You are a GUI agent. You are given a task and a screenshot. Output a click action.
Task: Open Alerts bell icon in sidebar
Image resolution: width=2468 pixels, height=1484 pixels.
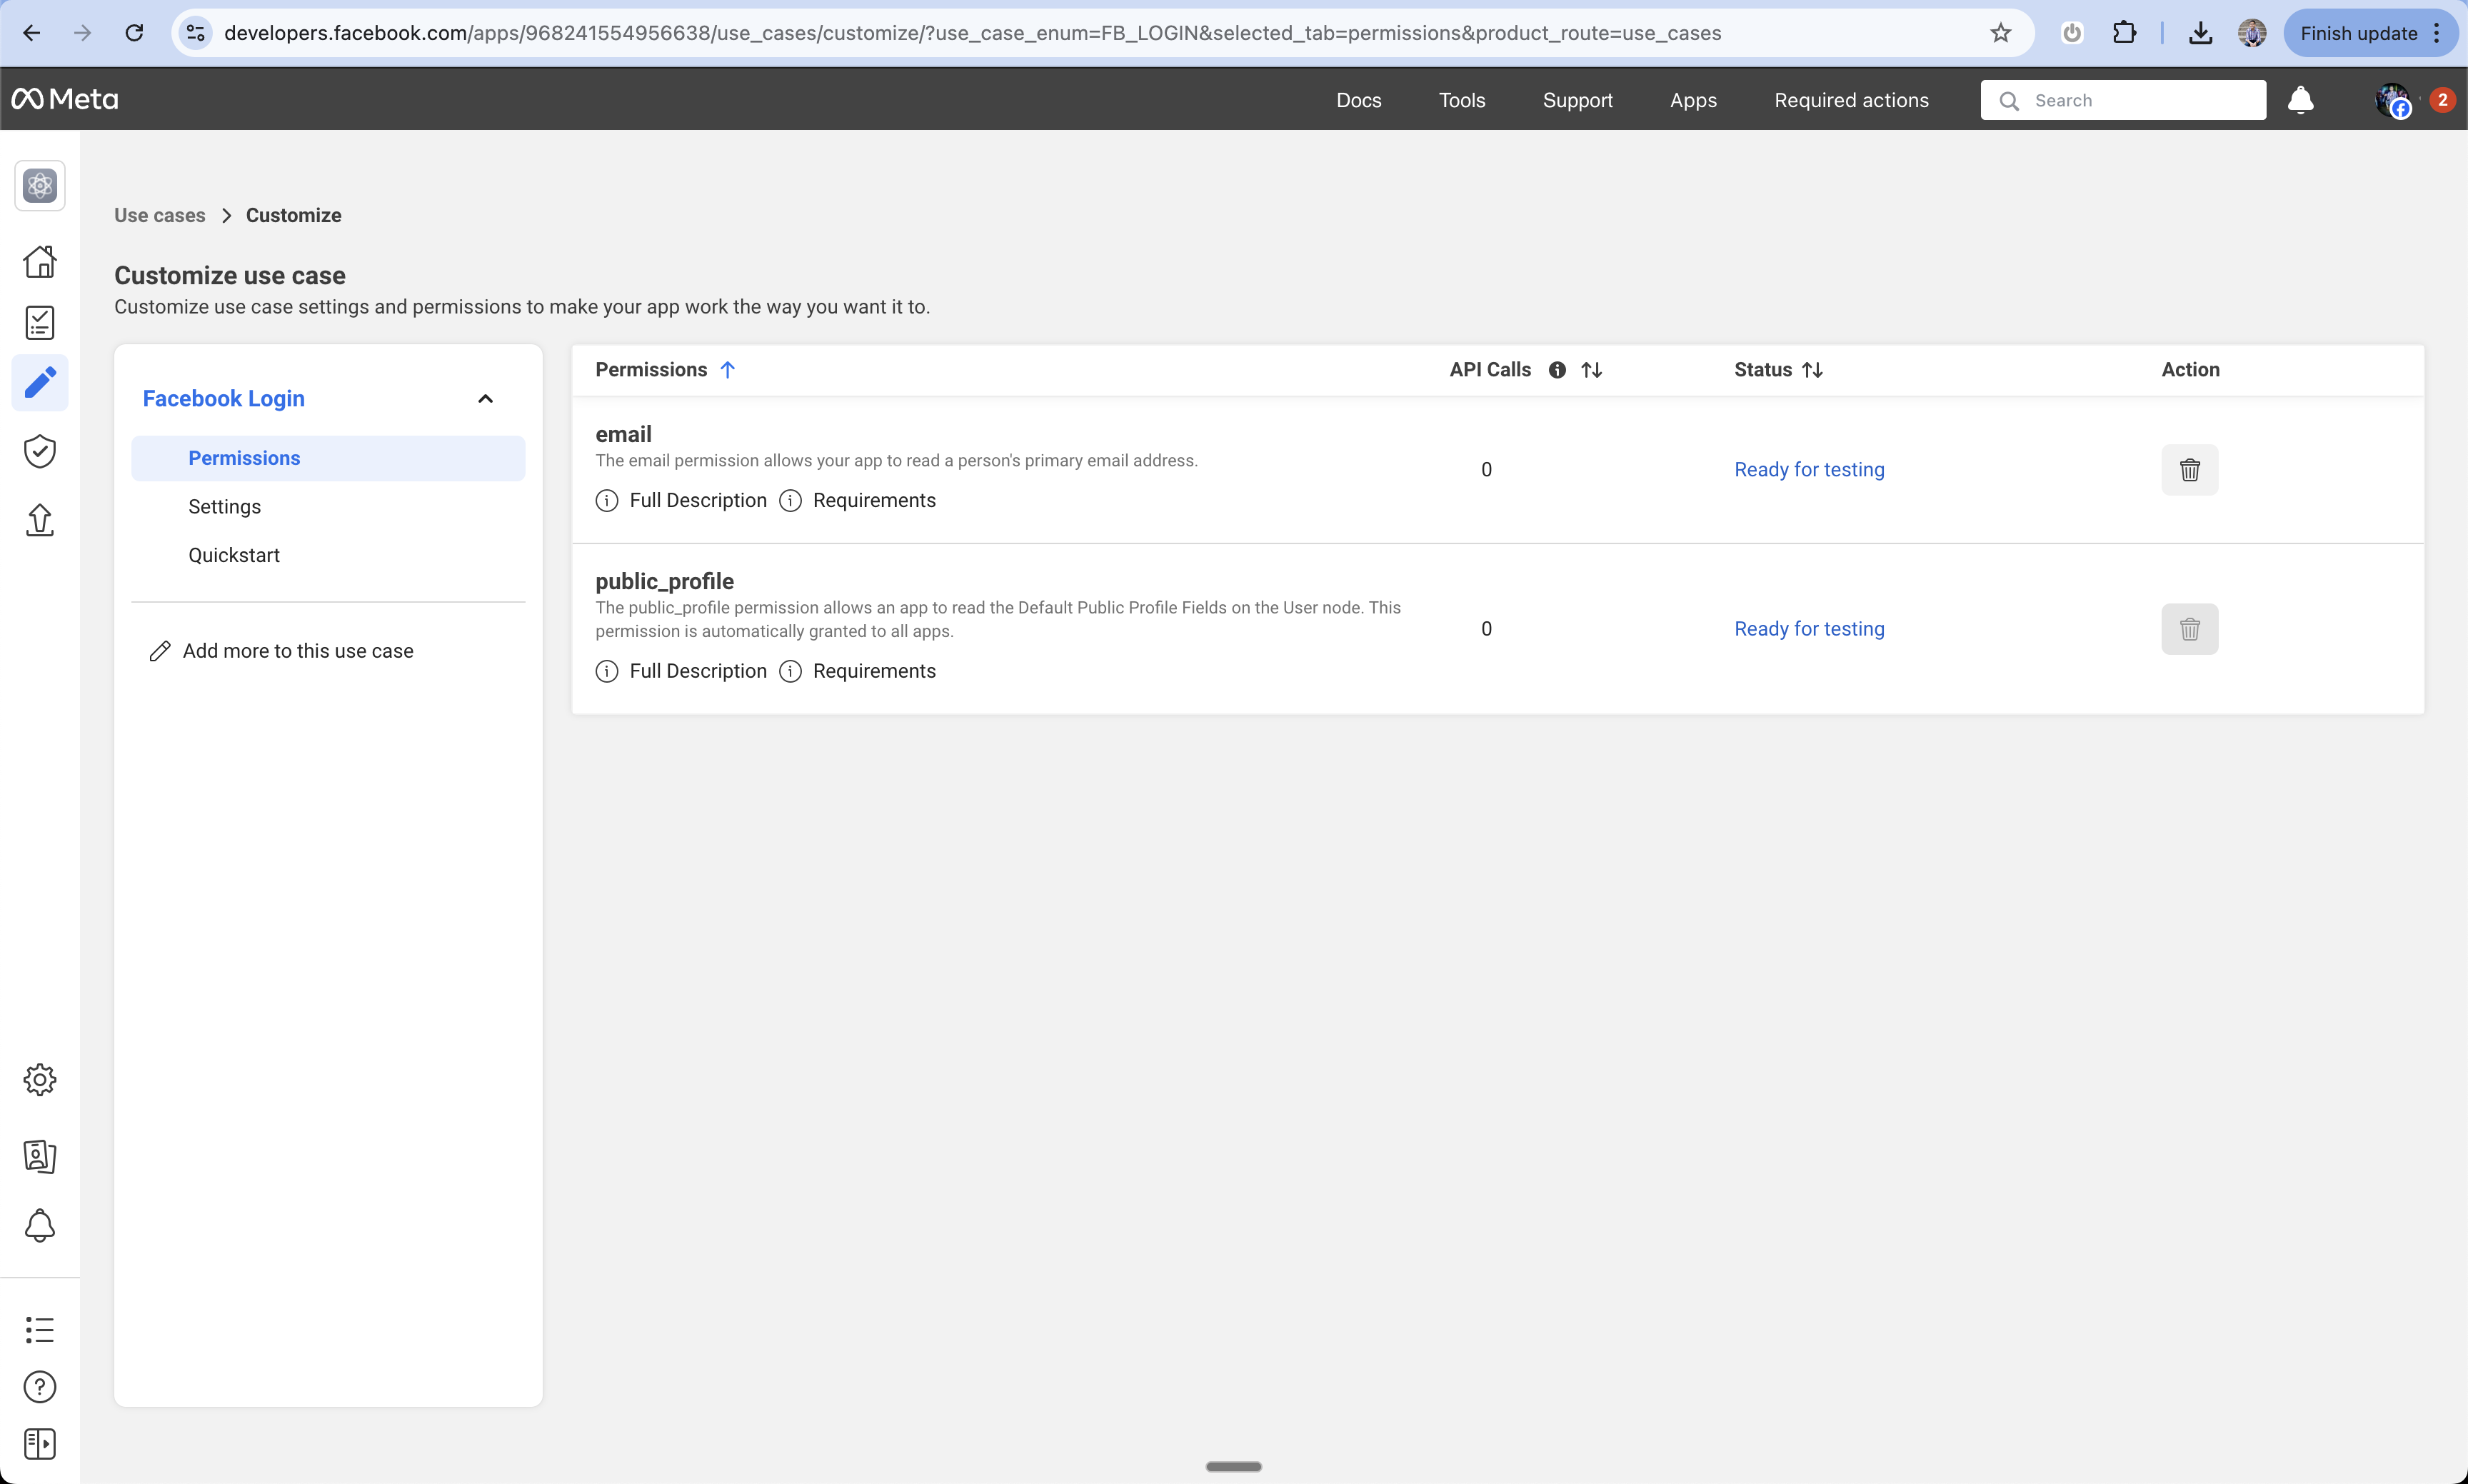40,1225
